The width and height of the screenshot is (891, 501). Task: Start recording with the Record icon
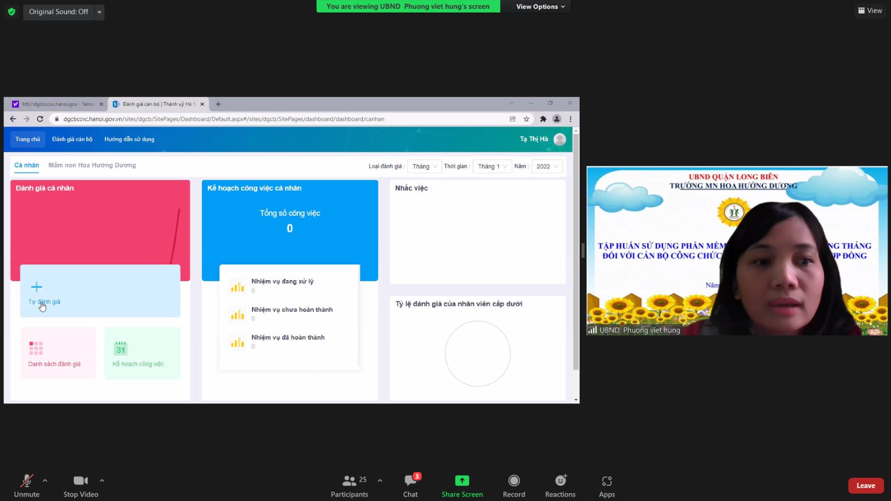tap(514, 481)
